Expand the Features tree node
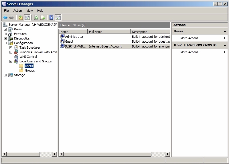Screen dimensions: 229x164 click(5, 34)
